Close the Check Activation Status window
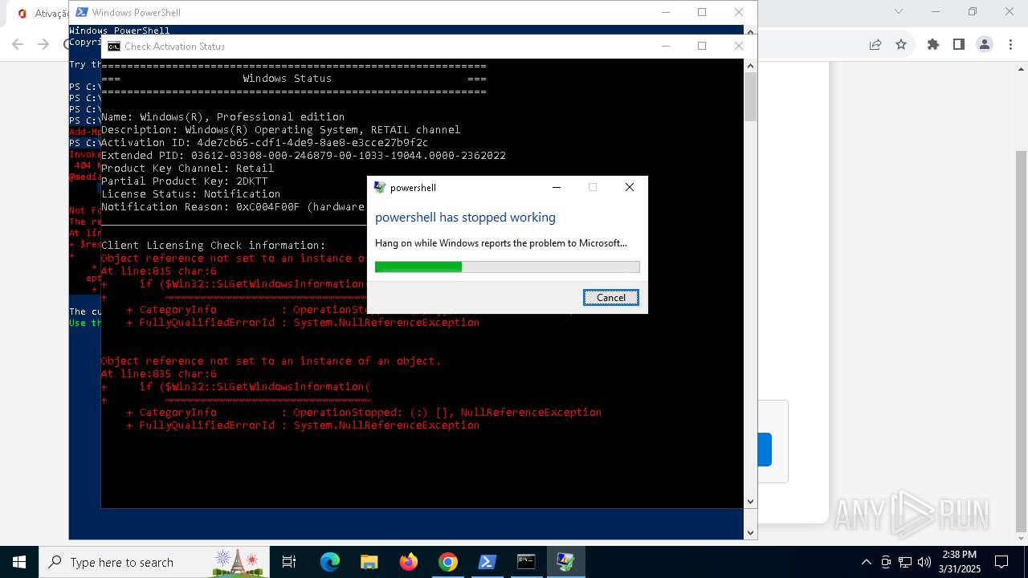 coord(739,47)
